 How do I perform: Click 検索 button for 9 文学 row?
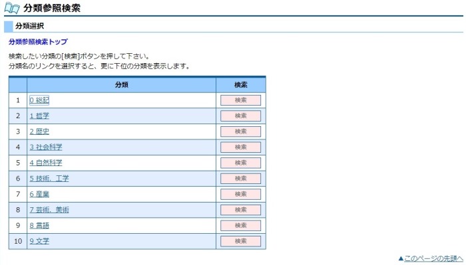(241, 241)
